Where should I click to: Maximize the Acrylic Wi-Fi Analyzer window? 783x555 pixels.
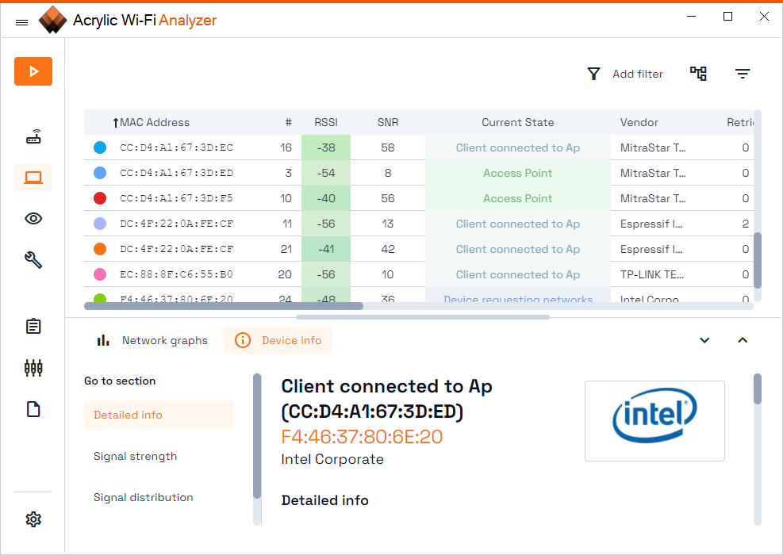point(728,17)
